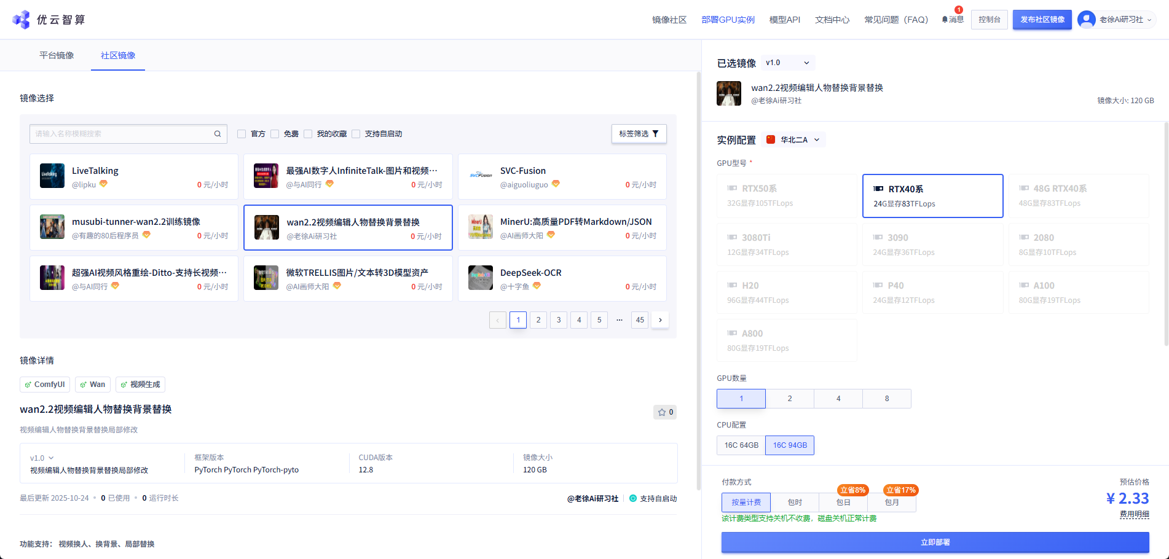Click the filter funnel icon in 标签筛选
The height and width of the screenshot is (559, 1169).
click(x=655, y=134)
